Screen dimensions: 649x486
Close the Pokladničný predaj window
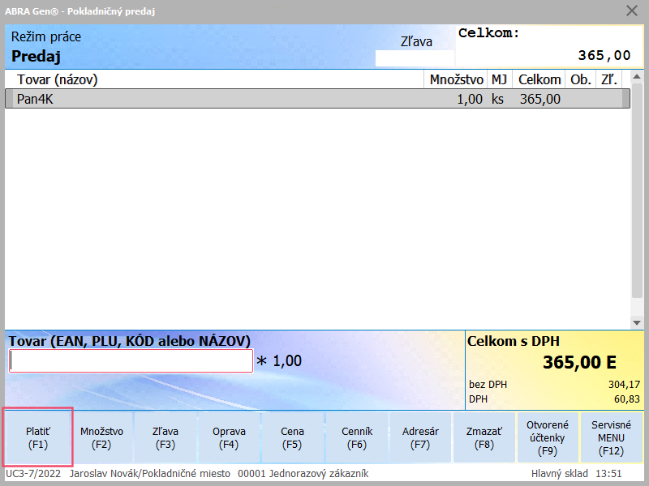pyautogui.click(x=632, y=11)
